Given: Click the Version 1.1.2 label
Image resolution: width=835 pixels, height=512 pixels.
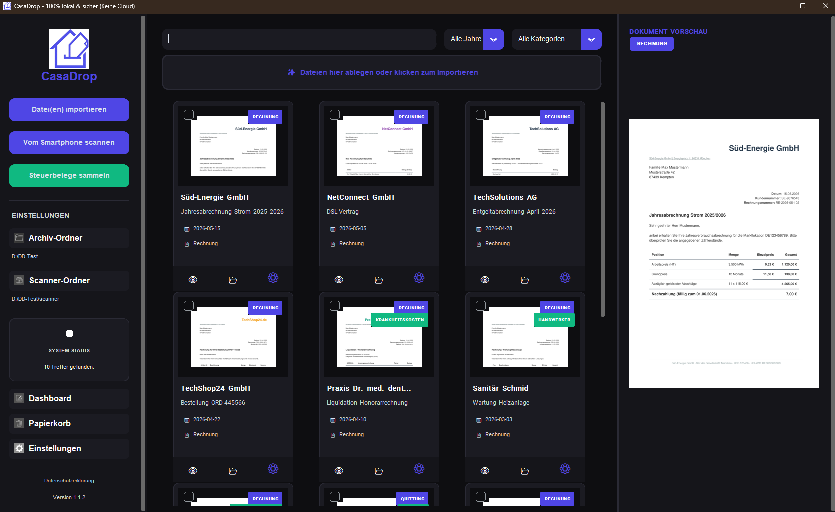Looking at the screenshot, I should tap(69, 497).
